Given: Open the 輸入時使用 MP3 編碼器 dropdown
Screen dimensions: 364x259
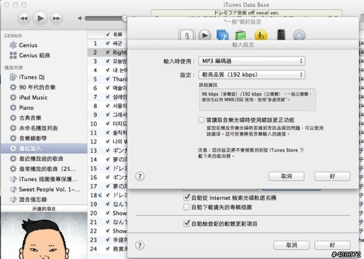Looking at the screenshot, I should tap(251, 61).
